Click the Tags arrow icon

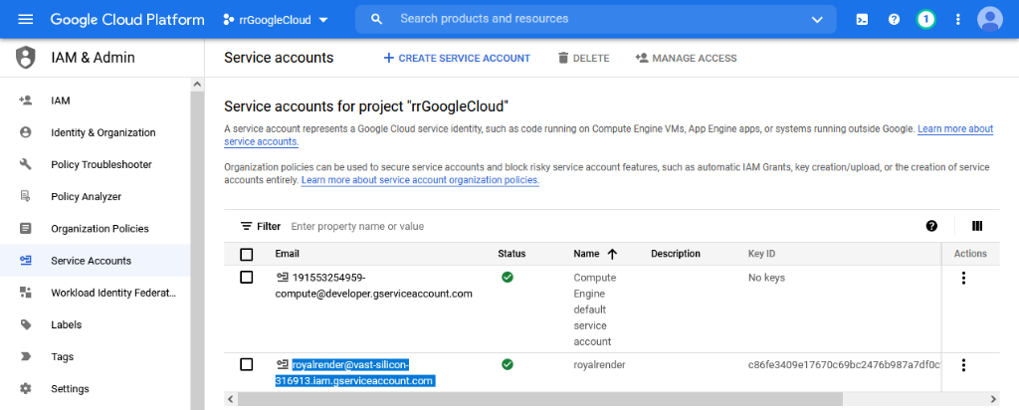25,356
